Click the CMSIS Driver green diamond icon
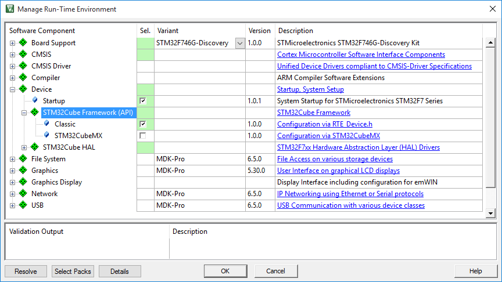This screenshot has width=502, height=282. [x=23, y=66]
